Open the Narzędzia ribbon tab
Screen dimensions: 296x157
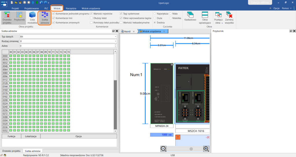click(71, 8)
